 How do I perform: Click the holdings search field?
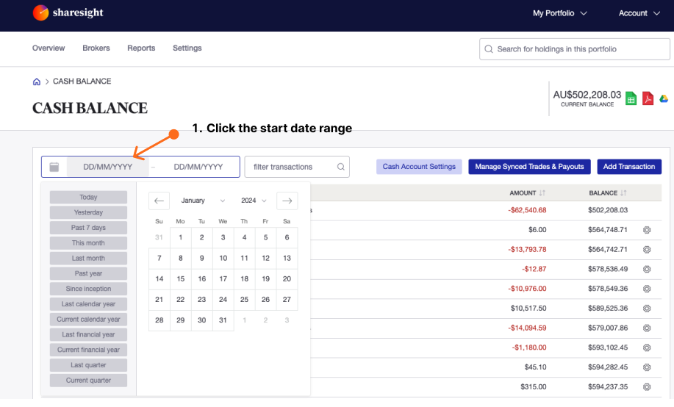click(x=575, y=49)
